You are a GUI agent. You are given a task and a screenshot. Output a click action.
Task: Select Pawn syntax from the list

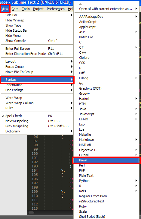pyautogui.click(x=106, y=160)
